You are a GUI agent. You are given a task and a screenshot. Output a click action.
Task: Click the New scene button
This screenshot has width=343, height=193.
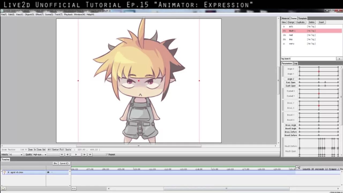284,22
